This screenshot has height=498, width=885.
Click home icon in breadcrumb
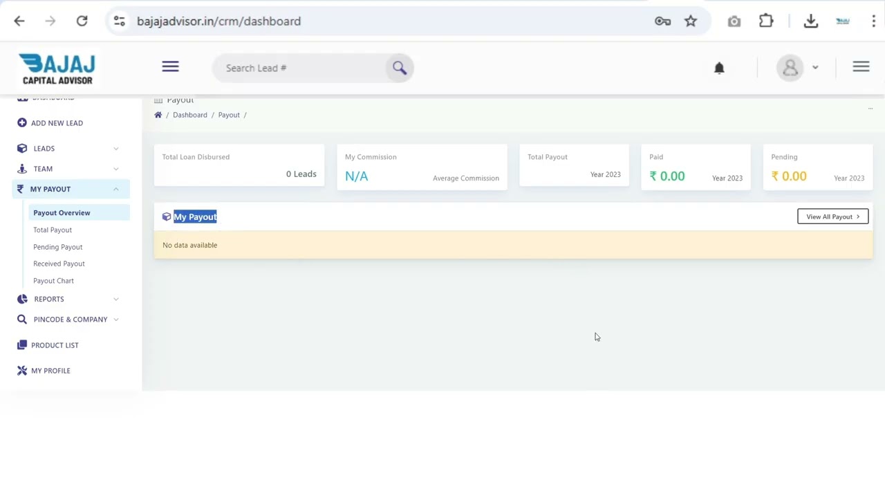click(x=158, y=115)
